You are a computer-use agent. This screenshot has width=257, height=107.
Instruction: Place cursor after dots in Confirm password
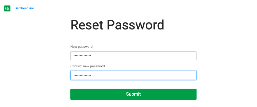tap(91, 75)
